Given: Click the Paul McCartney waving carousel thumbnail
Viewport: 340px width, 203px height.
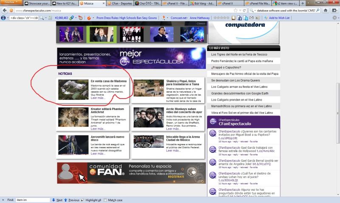Looking at the screenshot, I should (102, 34).
